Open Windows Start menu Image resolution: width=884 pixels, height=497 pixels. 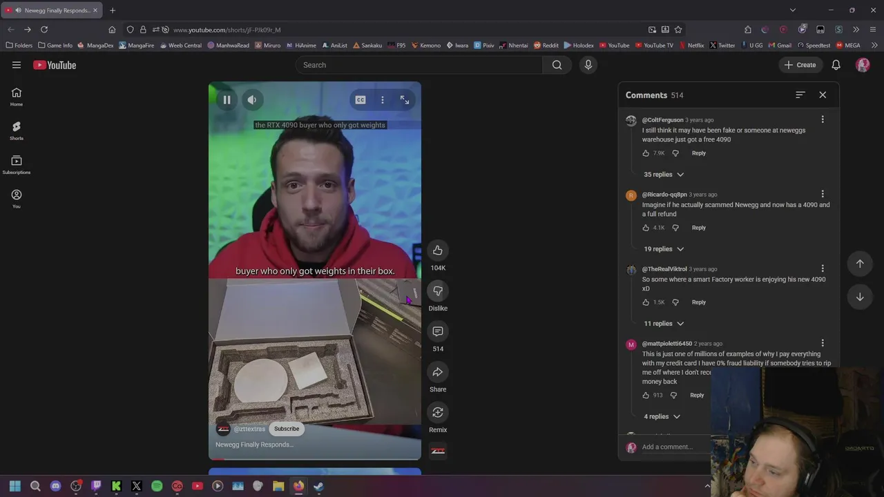[x=15, y=486]
